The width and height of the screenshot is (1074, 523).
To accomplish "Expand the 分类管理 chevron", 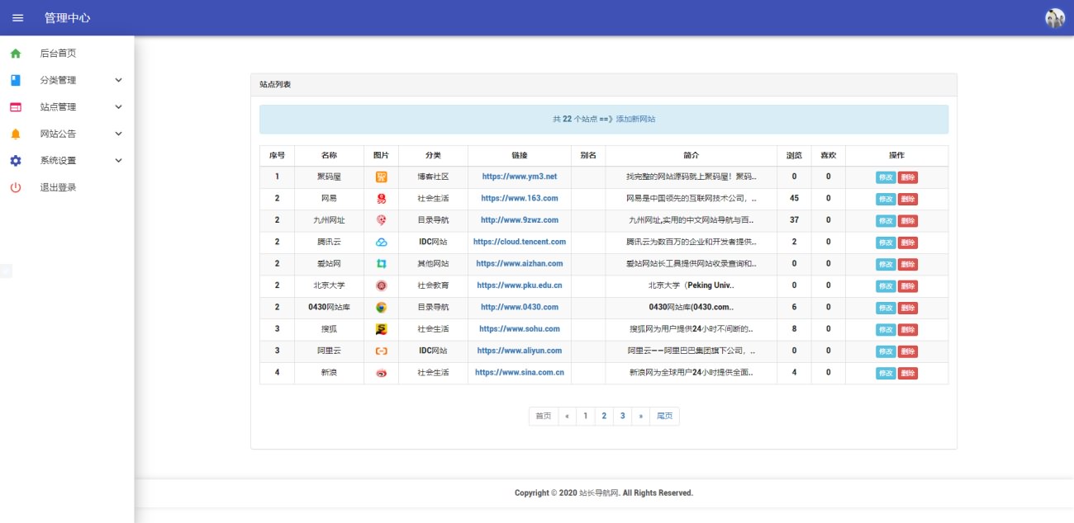I will click(118, 80).
